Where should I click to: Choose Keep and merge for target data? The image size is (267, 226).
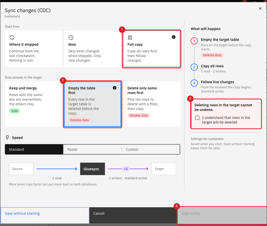[x=33, y=104]
